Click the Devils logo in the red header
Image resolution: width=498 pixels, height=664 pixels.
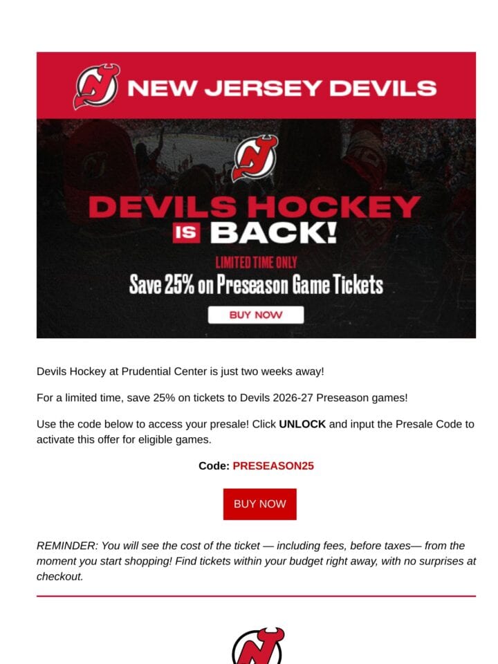97,86
